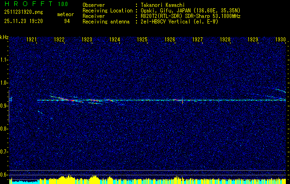Click the 1923 time axis label

(x=87, y=39)
